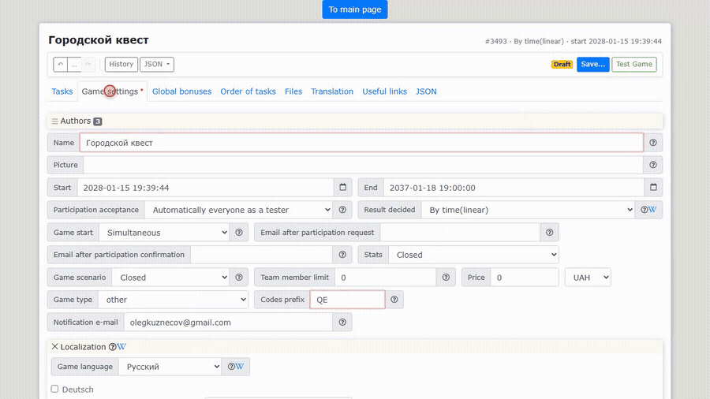
Task: Open help icon for Picture field
Action: click(x=653, y=165)
